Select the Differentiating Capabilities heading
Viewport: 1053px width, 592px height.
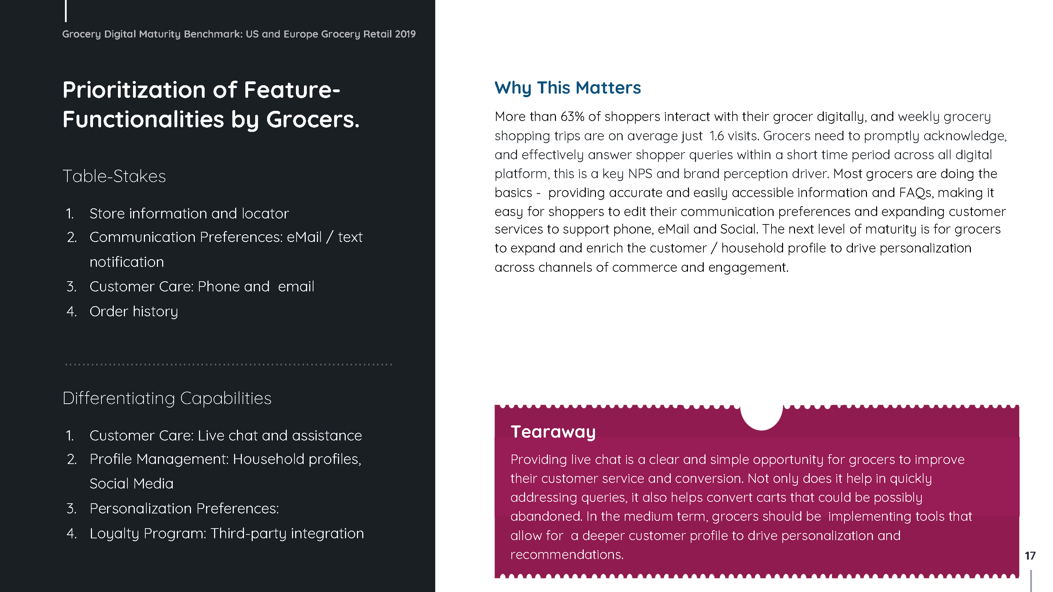(167, 398)
